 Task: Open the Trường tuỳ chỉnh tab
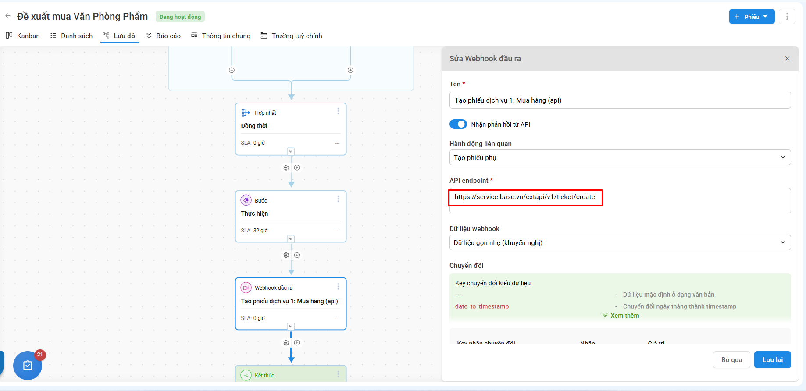[292, 36]
